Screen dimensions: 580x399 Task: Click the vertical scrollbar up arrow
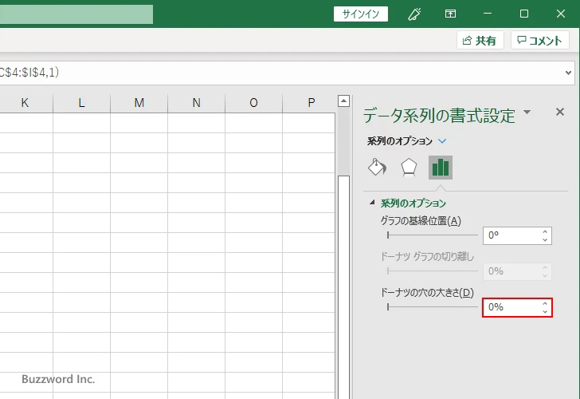pyautogui.click(x=343, y=101)
